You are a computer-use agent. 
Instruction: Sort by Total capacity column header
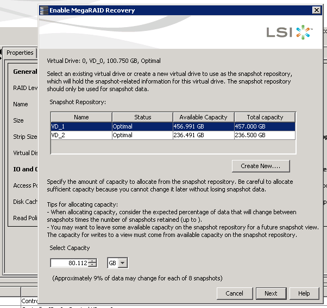265,117
